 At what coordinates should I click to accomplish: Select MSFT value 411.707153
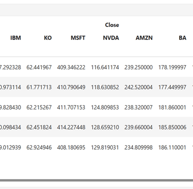(x=71, y=107)
